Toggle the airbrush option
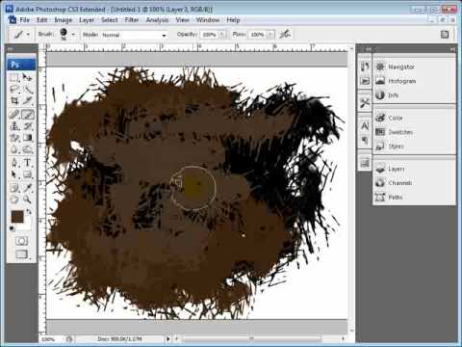This screenshot has height=347, width=462. [x=285, y=34]
